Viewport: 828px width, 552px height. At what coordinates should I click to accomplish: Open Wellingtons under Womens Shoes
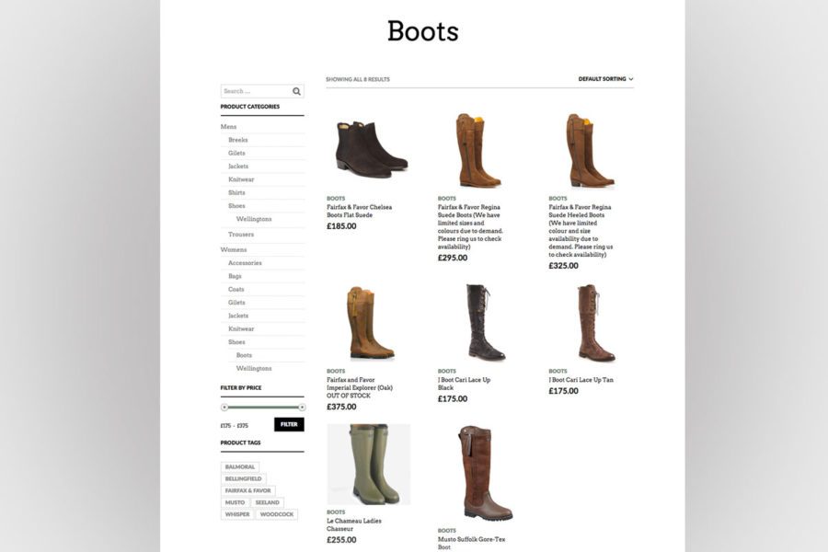[x=254, y=369]
